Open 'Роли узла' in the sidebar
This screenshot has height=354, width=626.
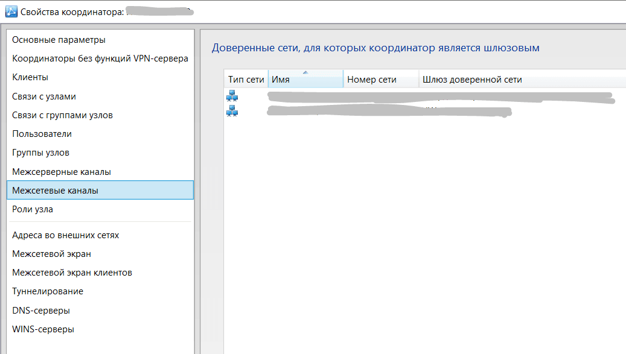(x=33, y=209)
